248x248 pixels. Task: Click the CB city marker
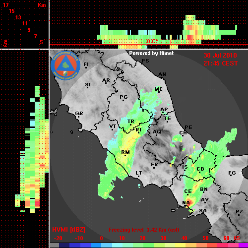tap(200, 172)
